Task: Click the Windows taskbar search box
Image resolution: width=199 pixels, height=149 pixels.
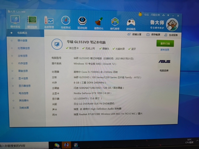Action: tap(24, 145)
